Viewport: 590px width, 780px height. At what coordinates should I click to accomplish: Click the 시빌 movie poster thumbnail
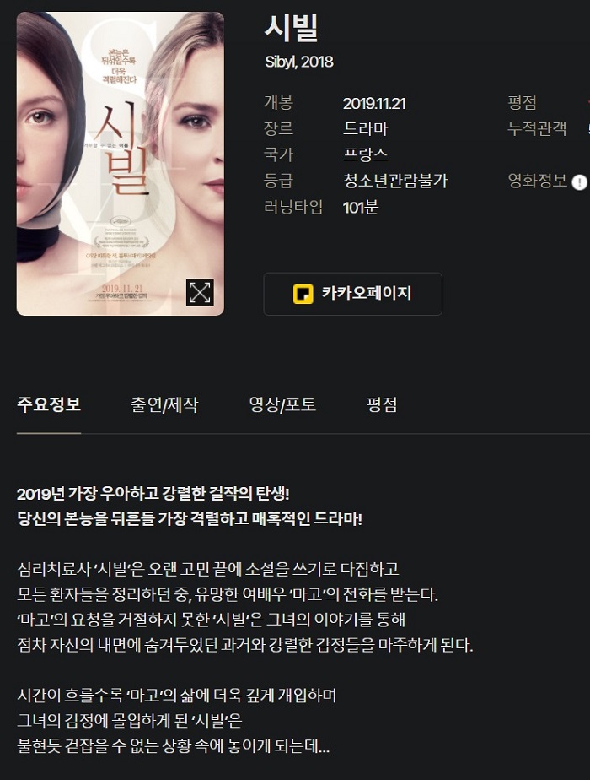[121, 164]
